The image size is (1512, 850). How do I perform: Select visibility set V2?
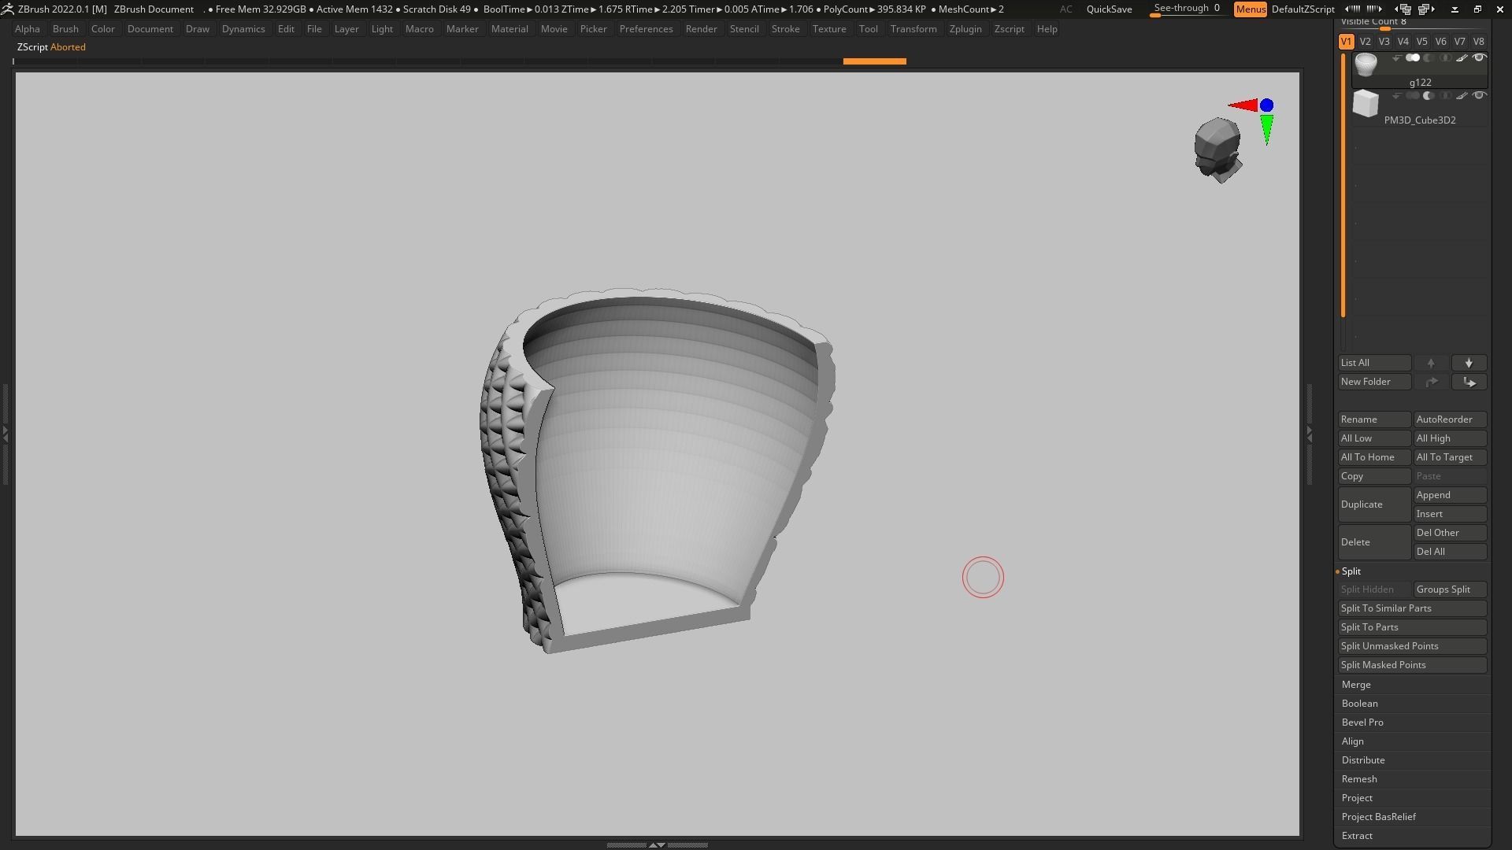tap(1365, 42)
